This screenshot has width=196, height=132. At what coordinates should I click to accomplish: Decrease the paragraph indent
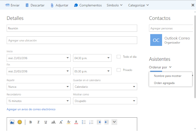coord(99,122)
